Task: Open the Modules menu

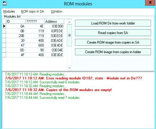Action: click(9, 11)
